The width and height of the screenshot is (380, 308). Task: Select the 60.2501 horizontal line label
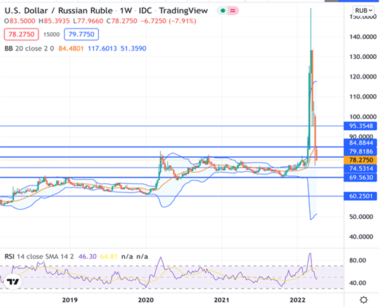click(x=360, y=196)
